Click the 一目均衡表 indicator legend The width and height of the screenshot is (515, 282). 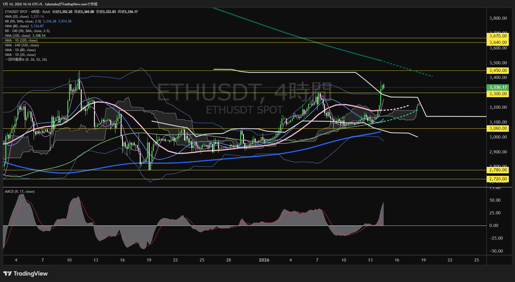(26, 60)
